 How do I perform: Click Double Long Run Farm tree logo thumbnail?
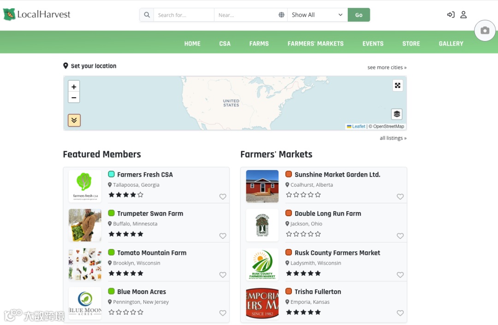pyautogui.click(x=262, y=225)
